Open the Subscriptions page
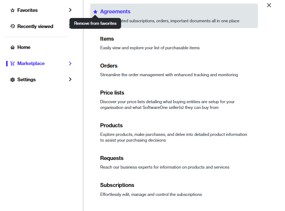The image size is (285, 211). 117,185
